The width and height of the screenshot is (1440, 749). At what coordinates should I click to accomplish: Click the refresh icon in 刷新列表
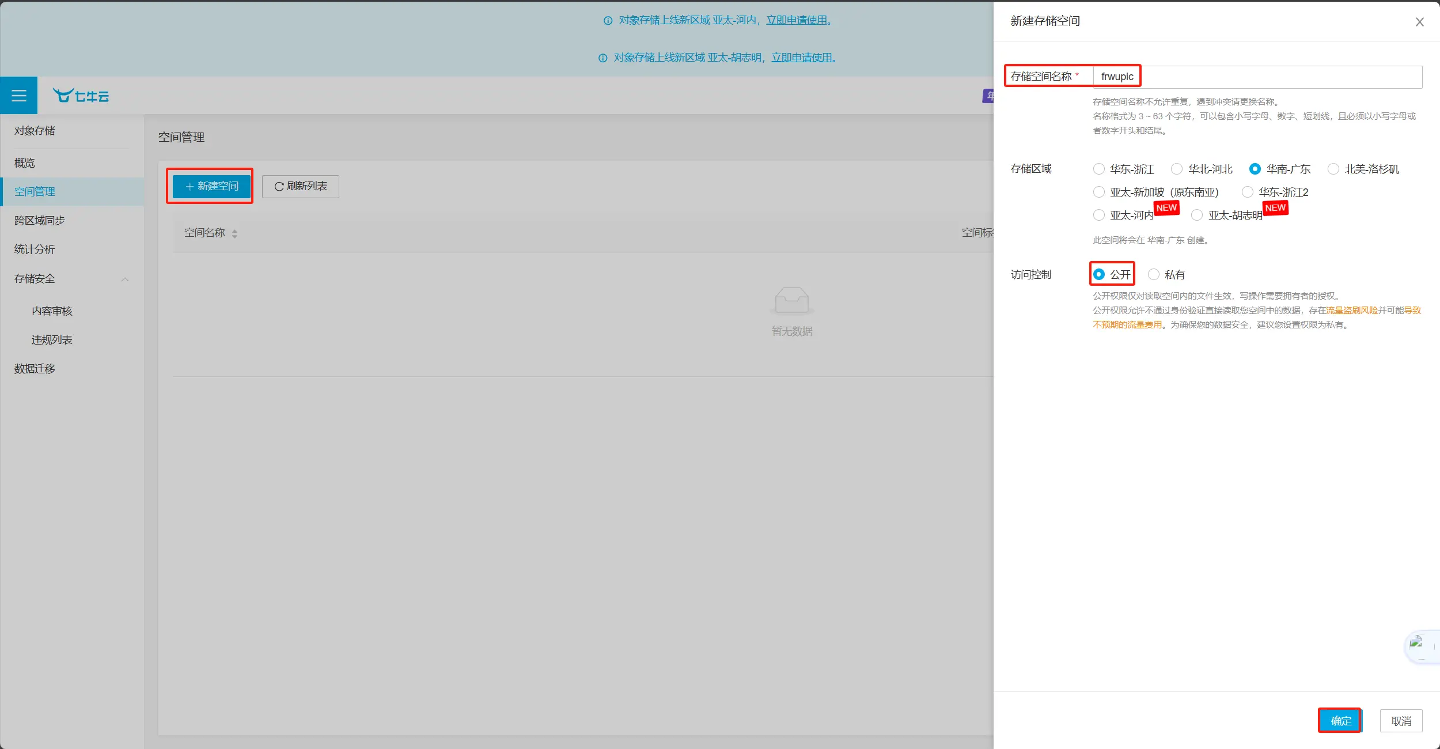coord(279,187)
